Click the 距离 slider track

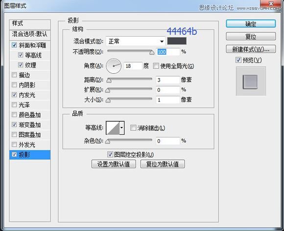pos(130,79)
